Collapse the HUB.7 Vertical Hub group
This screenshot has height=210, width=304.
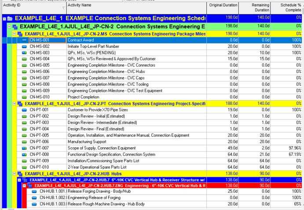coord(19,180)
